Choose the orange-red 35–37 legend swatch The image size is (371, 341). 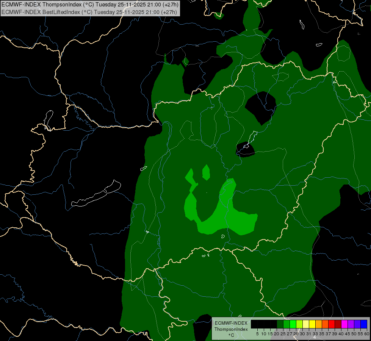pyautogui.click(x=325, y=324)
